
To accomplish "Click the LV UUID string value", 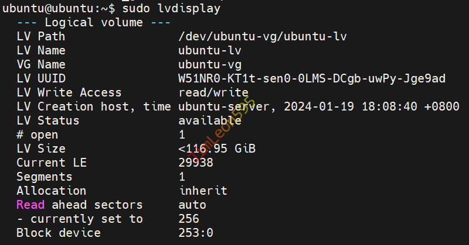I will click(x=312, y=79).
